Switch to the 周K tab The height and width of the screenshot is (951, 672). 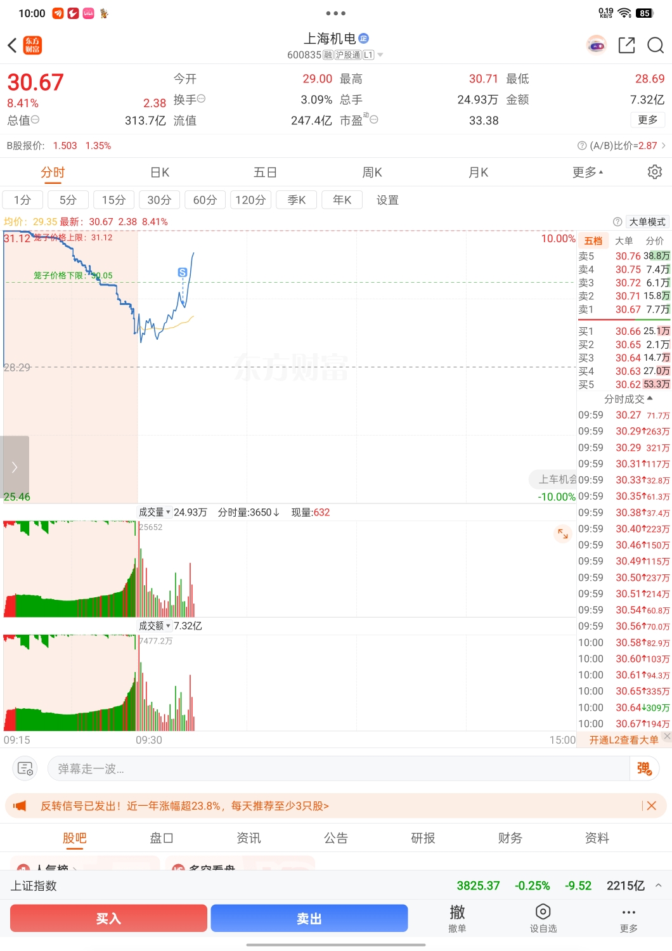pos(372,172)
